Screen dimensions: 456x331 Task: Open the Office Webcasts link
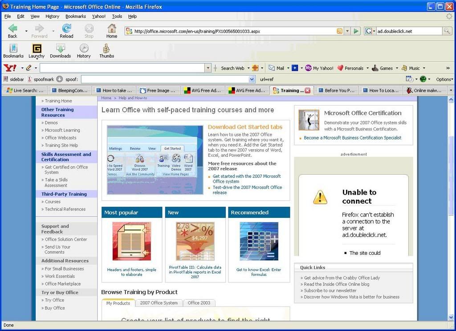(61, 138)
